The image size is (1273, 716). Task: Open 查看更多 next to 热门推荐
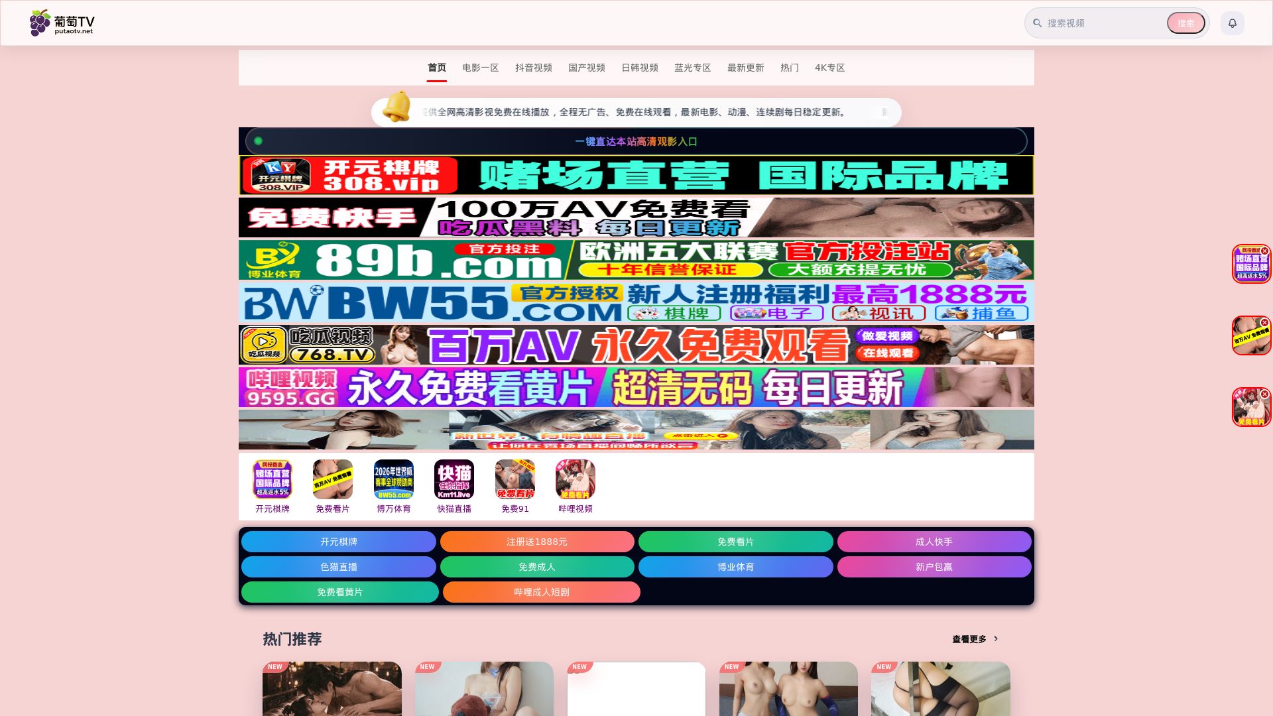[x=969, y=639]
